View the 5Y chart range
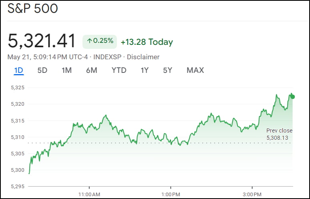 click(168, 70)
